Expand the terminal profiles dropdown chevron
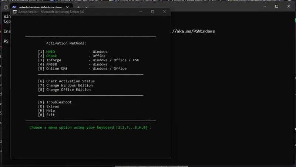 (87, 7)
